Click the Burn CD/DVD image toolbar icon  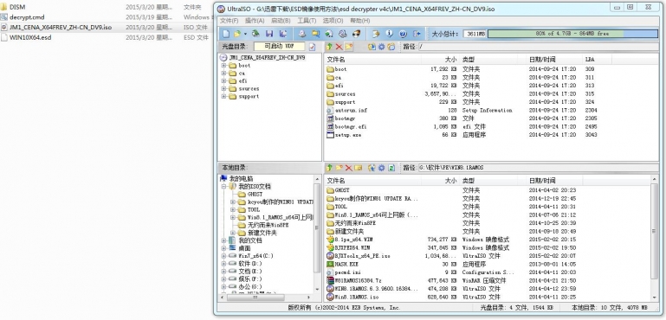point(357,34)
